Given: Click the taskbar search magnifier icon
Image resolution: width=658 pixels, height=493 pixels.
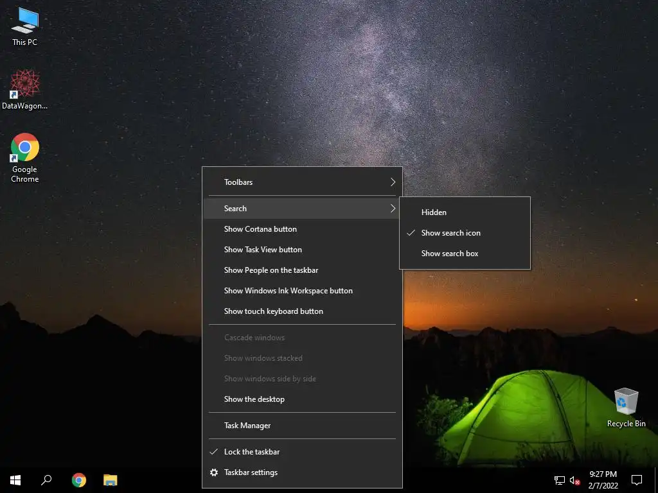Looking at the screenshot, I should tap(46, 480).
